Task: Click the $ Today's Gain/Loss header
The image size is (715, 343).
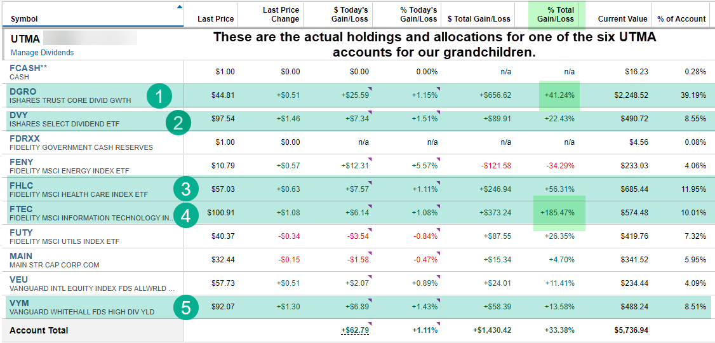Action: point(351,14)
